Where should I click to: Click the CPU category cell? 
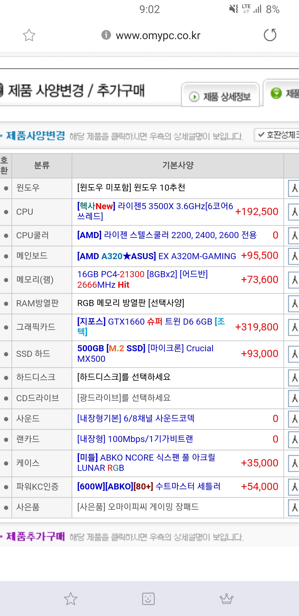point(42,212)
